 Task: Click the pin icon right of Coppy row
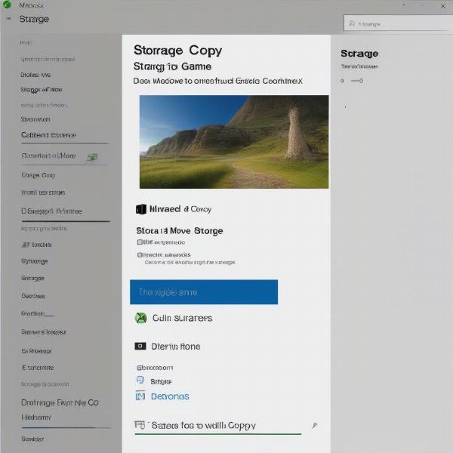click(315, 425)
